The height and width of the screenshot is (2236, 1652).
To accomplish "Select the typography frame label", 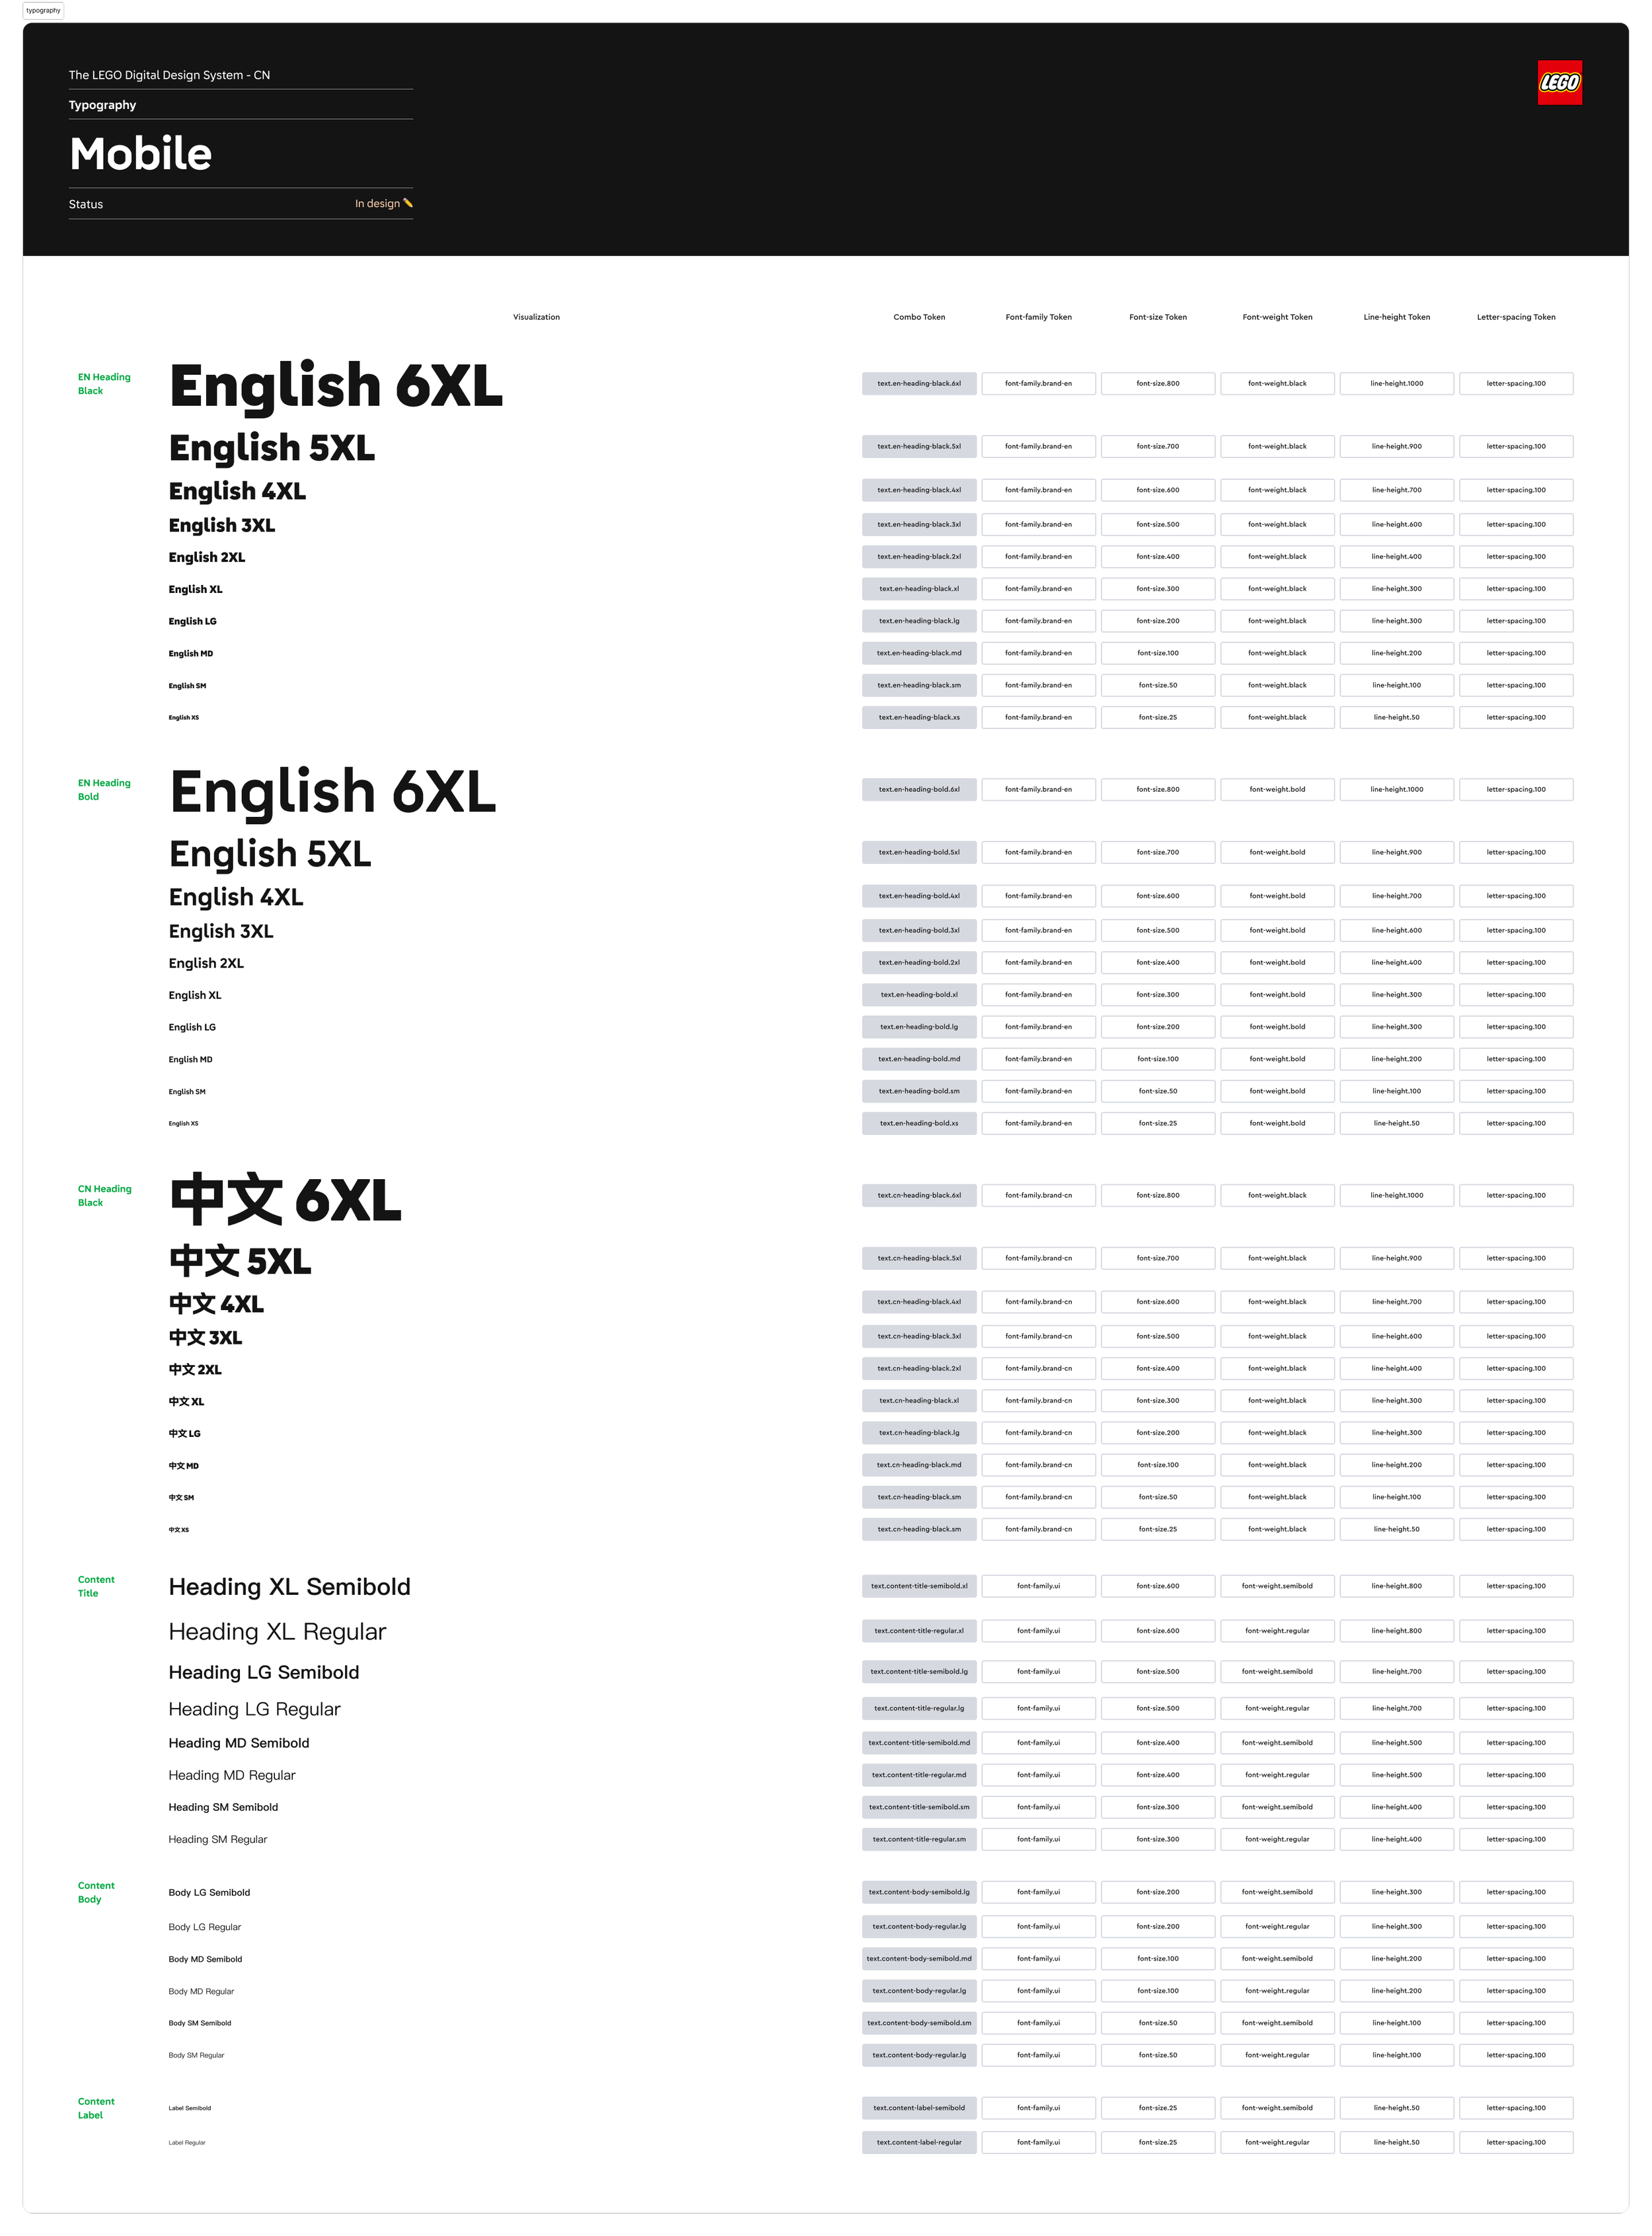I will (43, 10).
